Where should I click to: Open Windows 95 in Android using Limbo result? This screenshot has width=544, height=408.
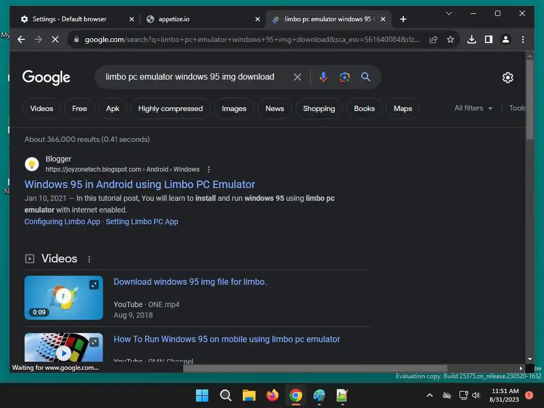coord(140,184)
